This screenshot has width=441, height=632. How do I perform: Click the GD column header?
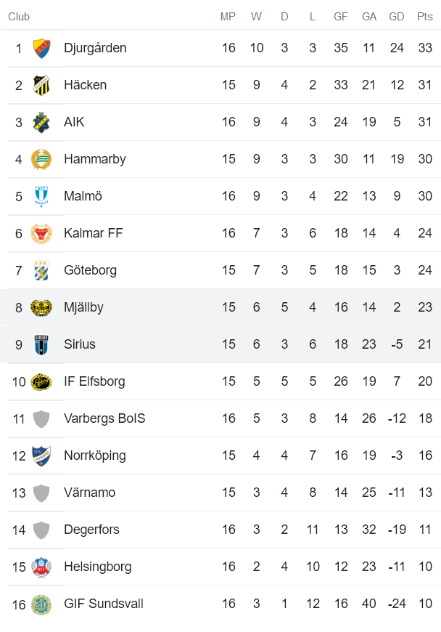click(x=397, y=17)
